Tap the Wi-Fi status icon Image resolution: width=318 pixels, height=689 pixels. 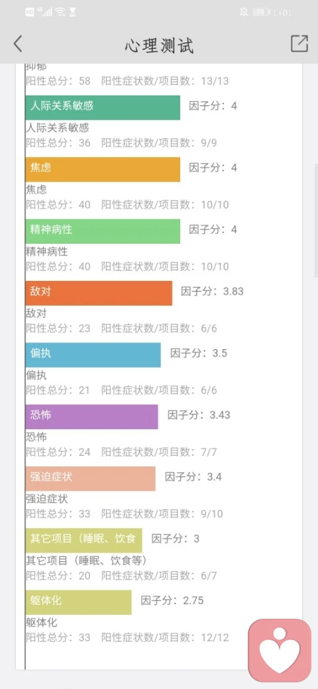60,13
